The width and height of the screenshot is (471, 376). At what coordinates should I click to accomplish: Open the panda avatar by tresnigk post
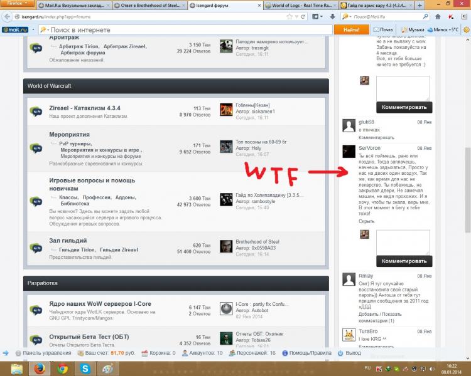pyautogui.click(x=226, y=46)
